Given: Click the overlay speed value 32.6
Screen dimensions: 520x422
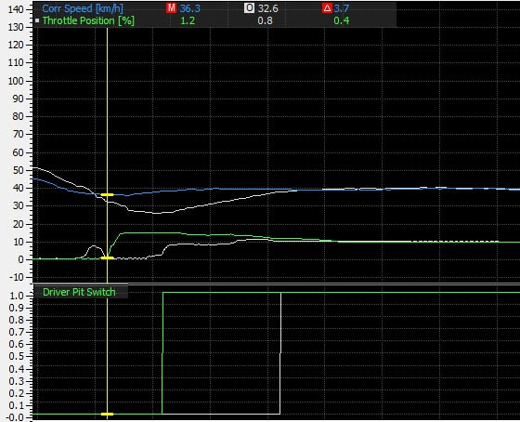Looking at the screenshot, I should click(x=268, y=8).
